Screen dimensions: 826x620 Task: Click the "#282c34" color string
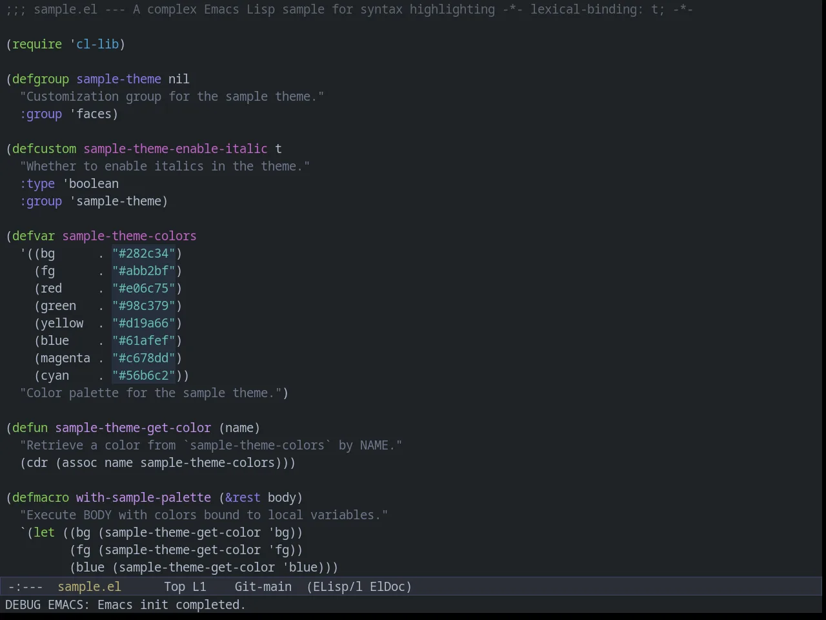(144, 253)
